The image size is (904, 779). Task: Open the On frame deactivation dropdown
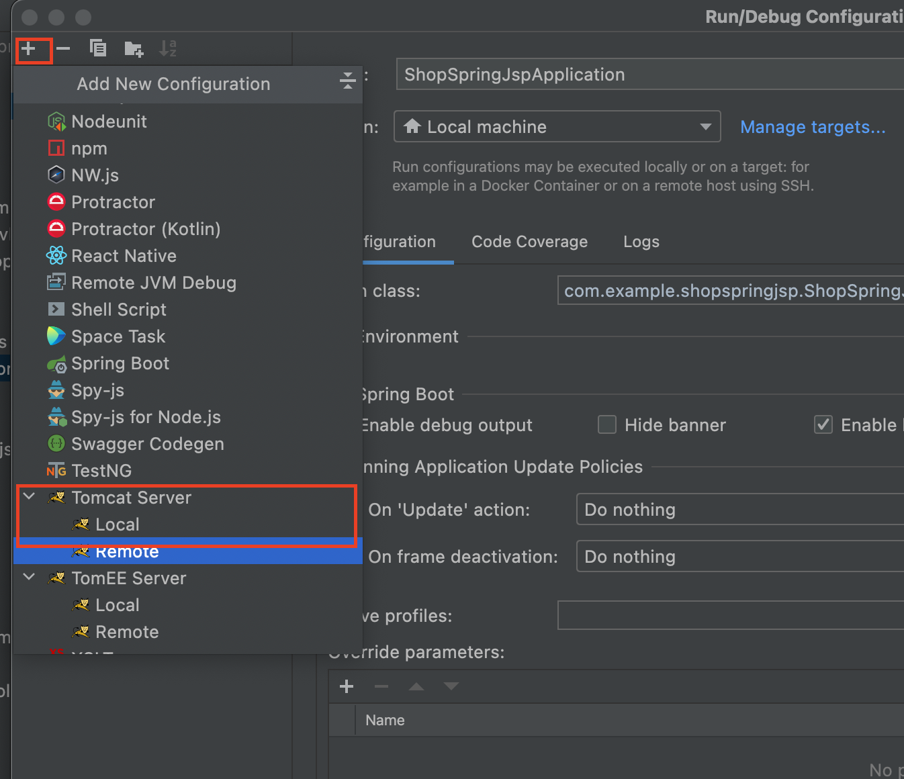[x=740, y=556]
